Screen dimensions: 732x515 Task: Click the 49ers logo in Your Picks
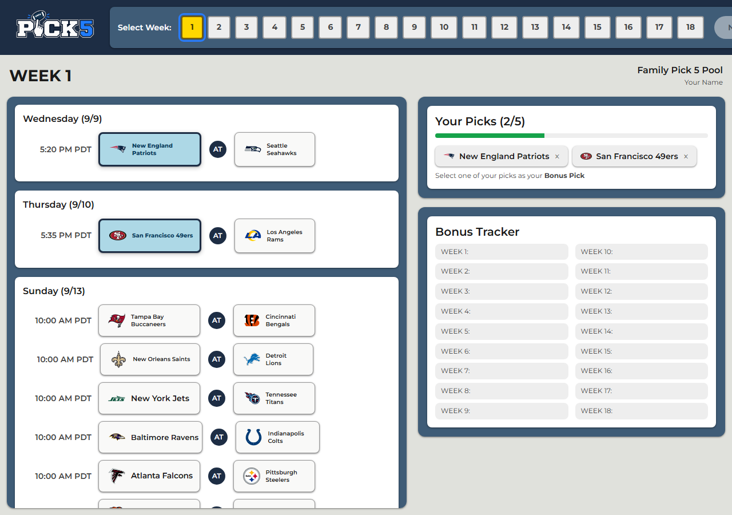[x=586, y=156]
